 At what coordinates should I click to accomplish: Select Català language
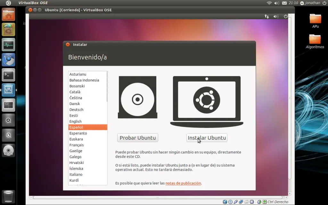coord(88,92)
